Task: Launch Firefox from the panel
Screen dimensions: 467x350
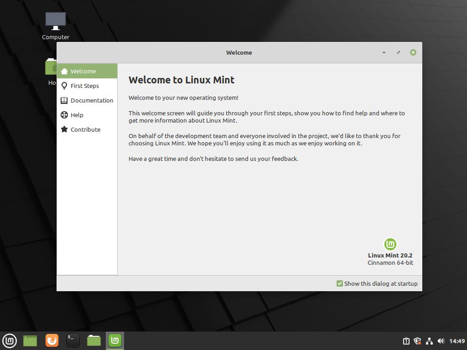Action: 52,340
